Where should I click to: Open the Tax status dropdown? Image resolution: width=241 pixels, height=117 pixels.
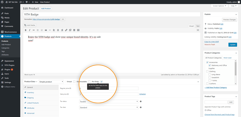coord(109,102)
